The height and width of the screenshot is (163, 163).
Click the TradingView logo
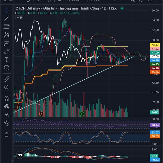click(20, 155)
